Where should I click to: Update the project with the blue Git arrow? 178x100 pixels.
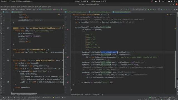pos(162,9)
